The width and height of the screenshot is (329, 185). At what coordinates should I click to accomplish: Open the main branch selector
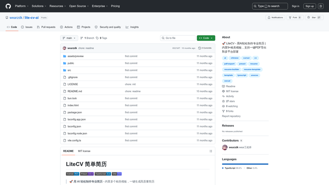69,38
